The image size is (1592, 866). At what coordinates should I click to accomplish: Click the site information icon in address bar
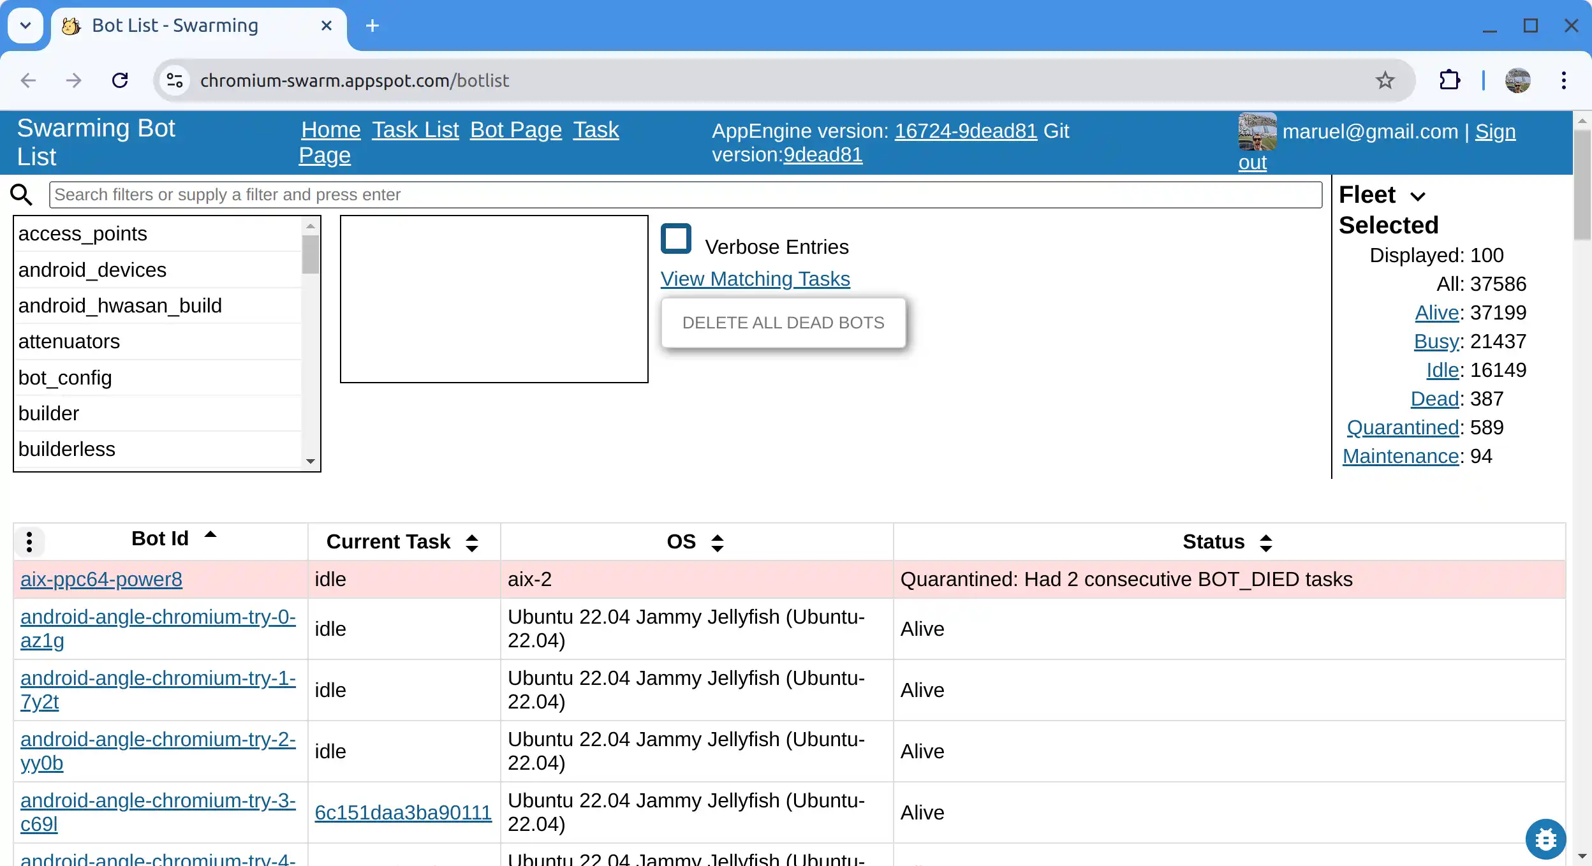point(175,80)
